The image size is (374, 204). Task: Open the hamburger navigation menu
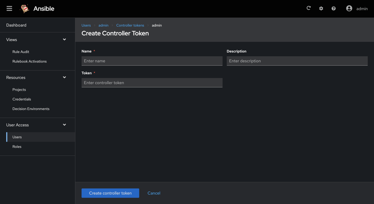[9, 8]
